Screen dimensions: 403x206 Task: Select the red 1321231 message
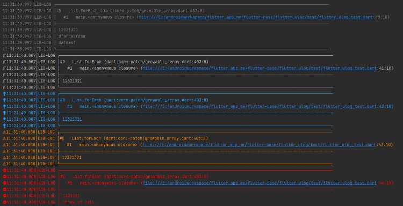coord(71,196)
